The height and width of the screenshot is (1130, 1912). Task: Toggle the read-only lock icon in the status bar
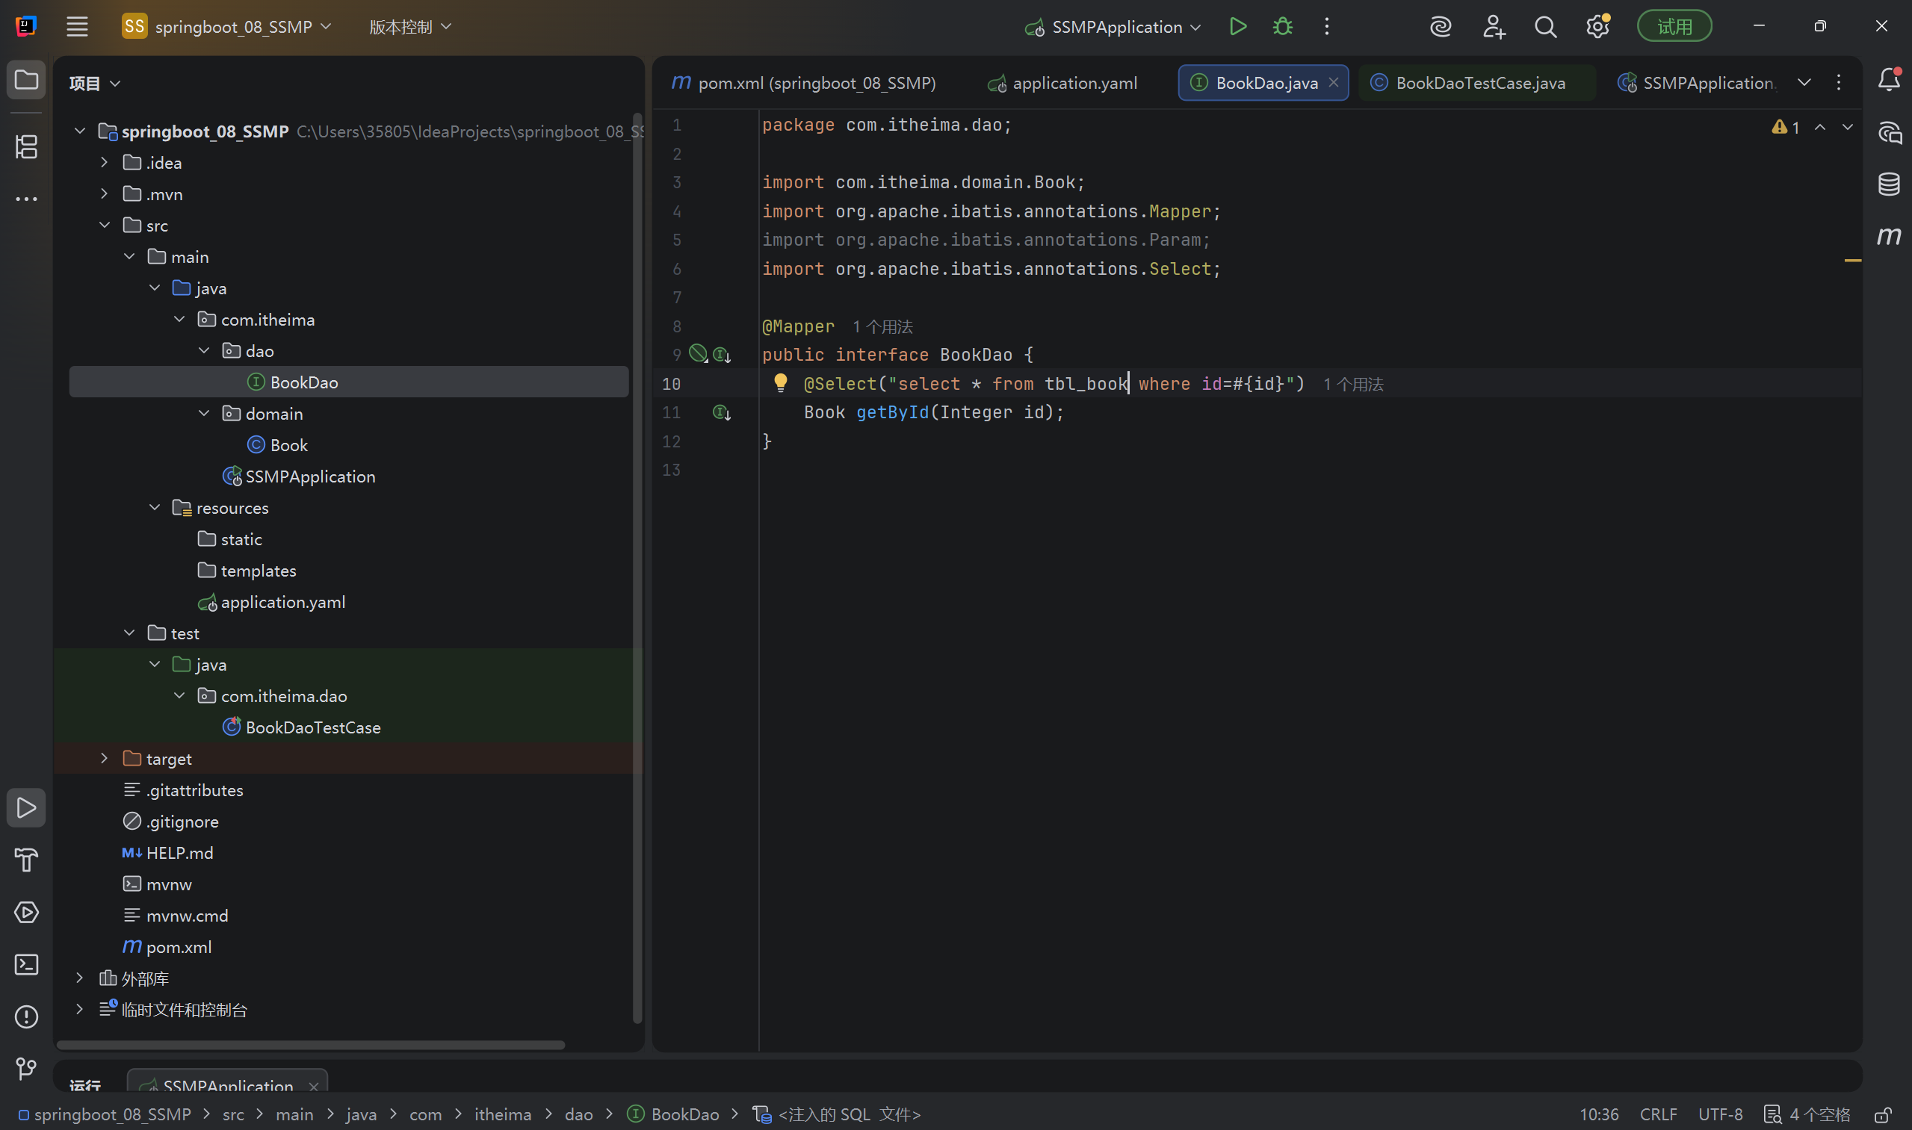click(x=1882, y=1115)
